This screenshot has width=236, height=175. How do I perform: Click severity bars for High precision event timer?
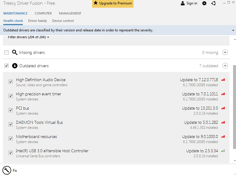[223, 94]
